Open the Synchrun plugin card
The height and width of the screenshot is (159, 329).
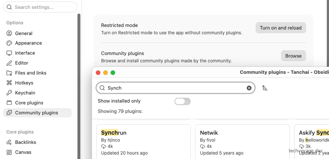(x=143, y=142)
